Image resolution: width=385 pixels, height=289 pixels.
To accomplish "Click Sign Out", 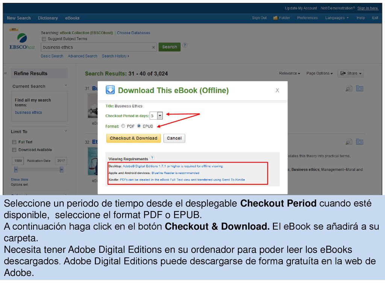I will (x=259, y=18).
